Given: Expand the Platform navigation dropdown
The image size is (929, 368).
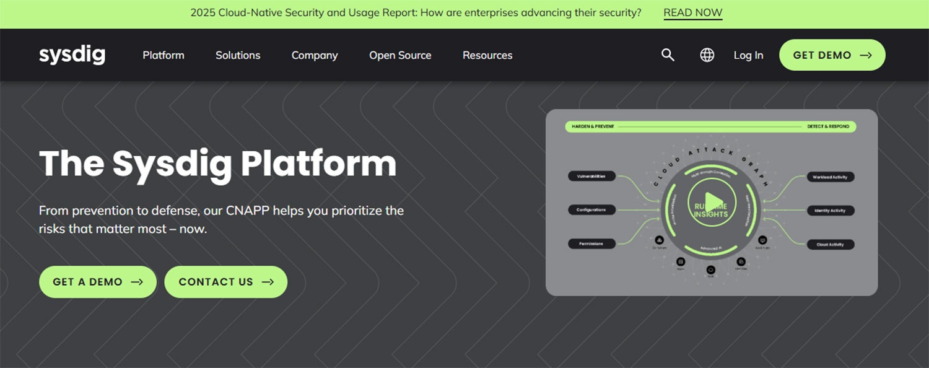Looking at the screenshot, I should coord(163,55).
